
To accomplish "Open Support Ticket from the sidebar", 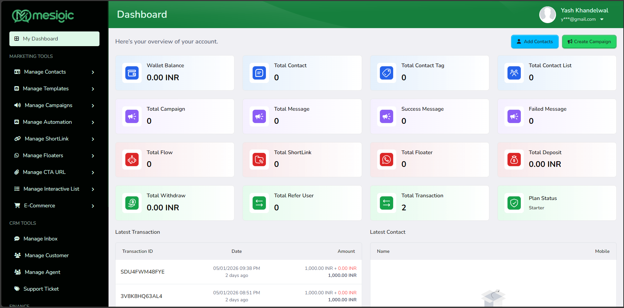I will [41, 289].
